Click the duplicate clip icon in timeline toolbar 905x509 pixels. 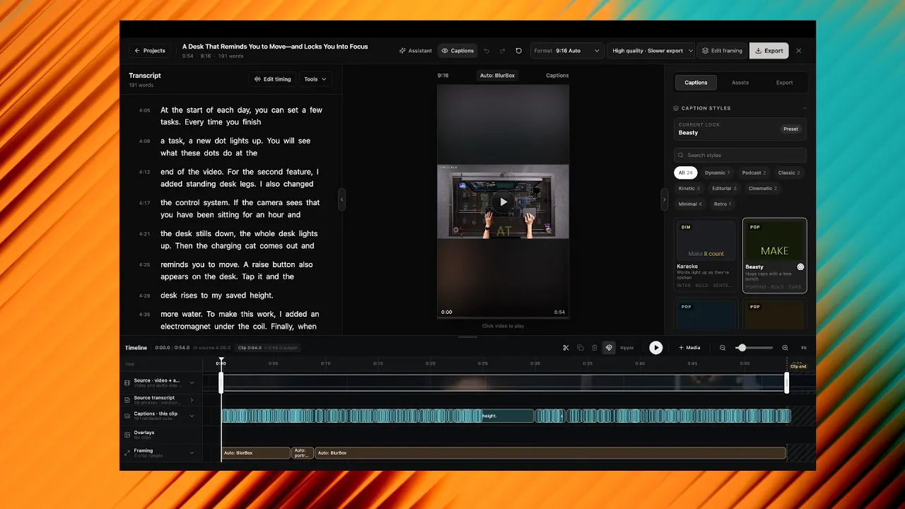tap(580, 348)
